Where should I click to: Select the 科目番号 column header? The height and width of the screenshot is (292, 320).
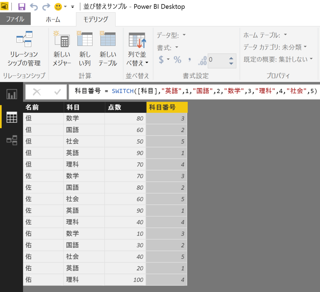(167, 107)
